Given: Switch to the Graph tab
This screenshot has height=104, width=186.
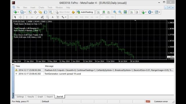Looking at the screenshot, I should [x=40, y=96].
